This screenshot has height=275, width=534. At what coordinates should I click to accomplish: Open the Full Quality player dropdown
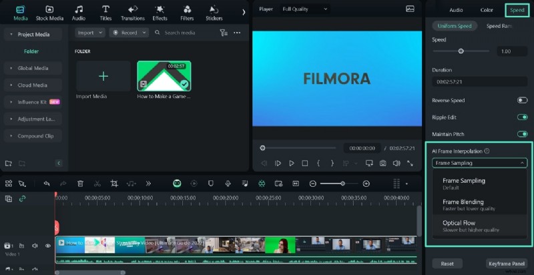[x=305, y=9]
